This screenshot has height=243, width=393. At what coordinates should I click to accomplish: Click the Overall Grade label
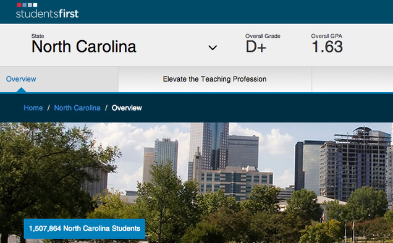click(263, 36)
